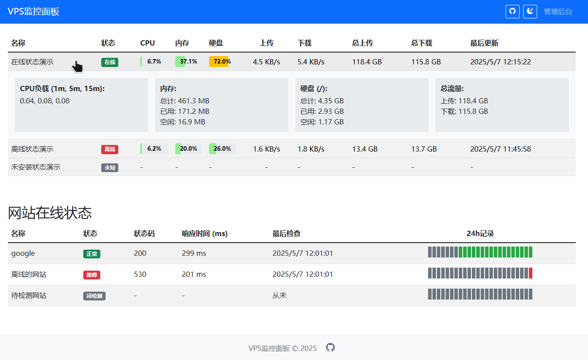Select the 硬盘 (/) detail card

(x=362, y=105)
